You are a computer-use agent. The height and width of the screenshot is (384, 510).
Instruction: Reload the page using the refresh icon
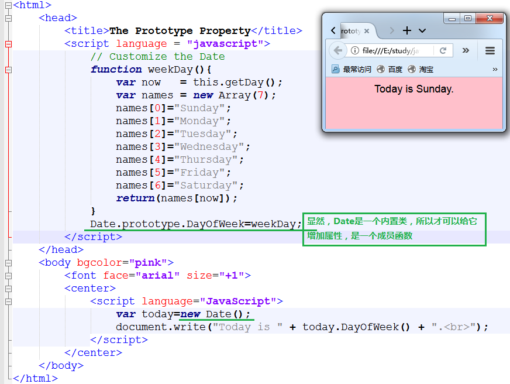point(443,50)
